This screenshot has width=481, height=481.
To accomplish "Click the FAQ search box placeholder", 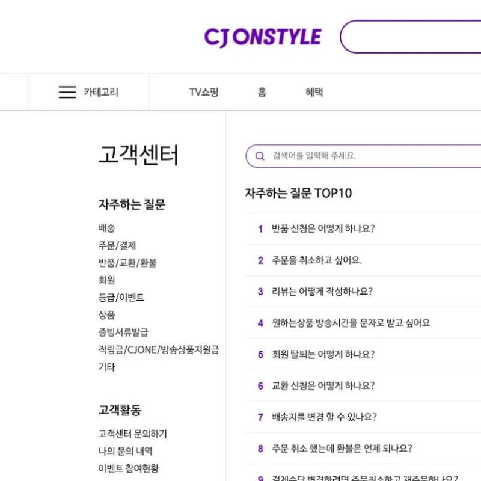I will click(314, 156).
